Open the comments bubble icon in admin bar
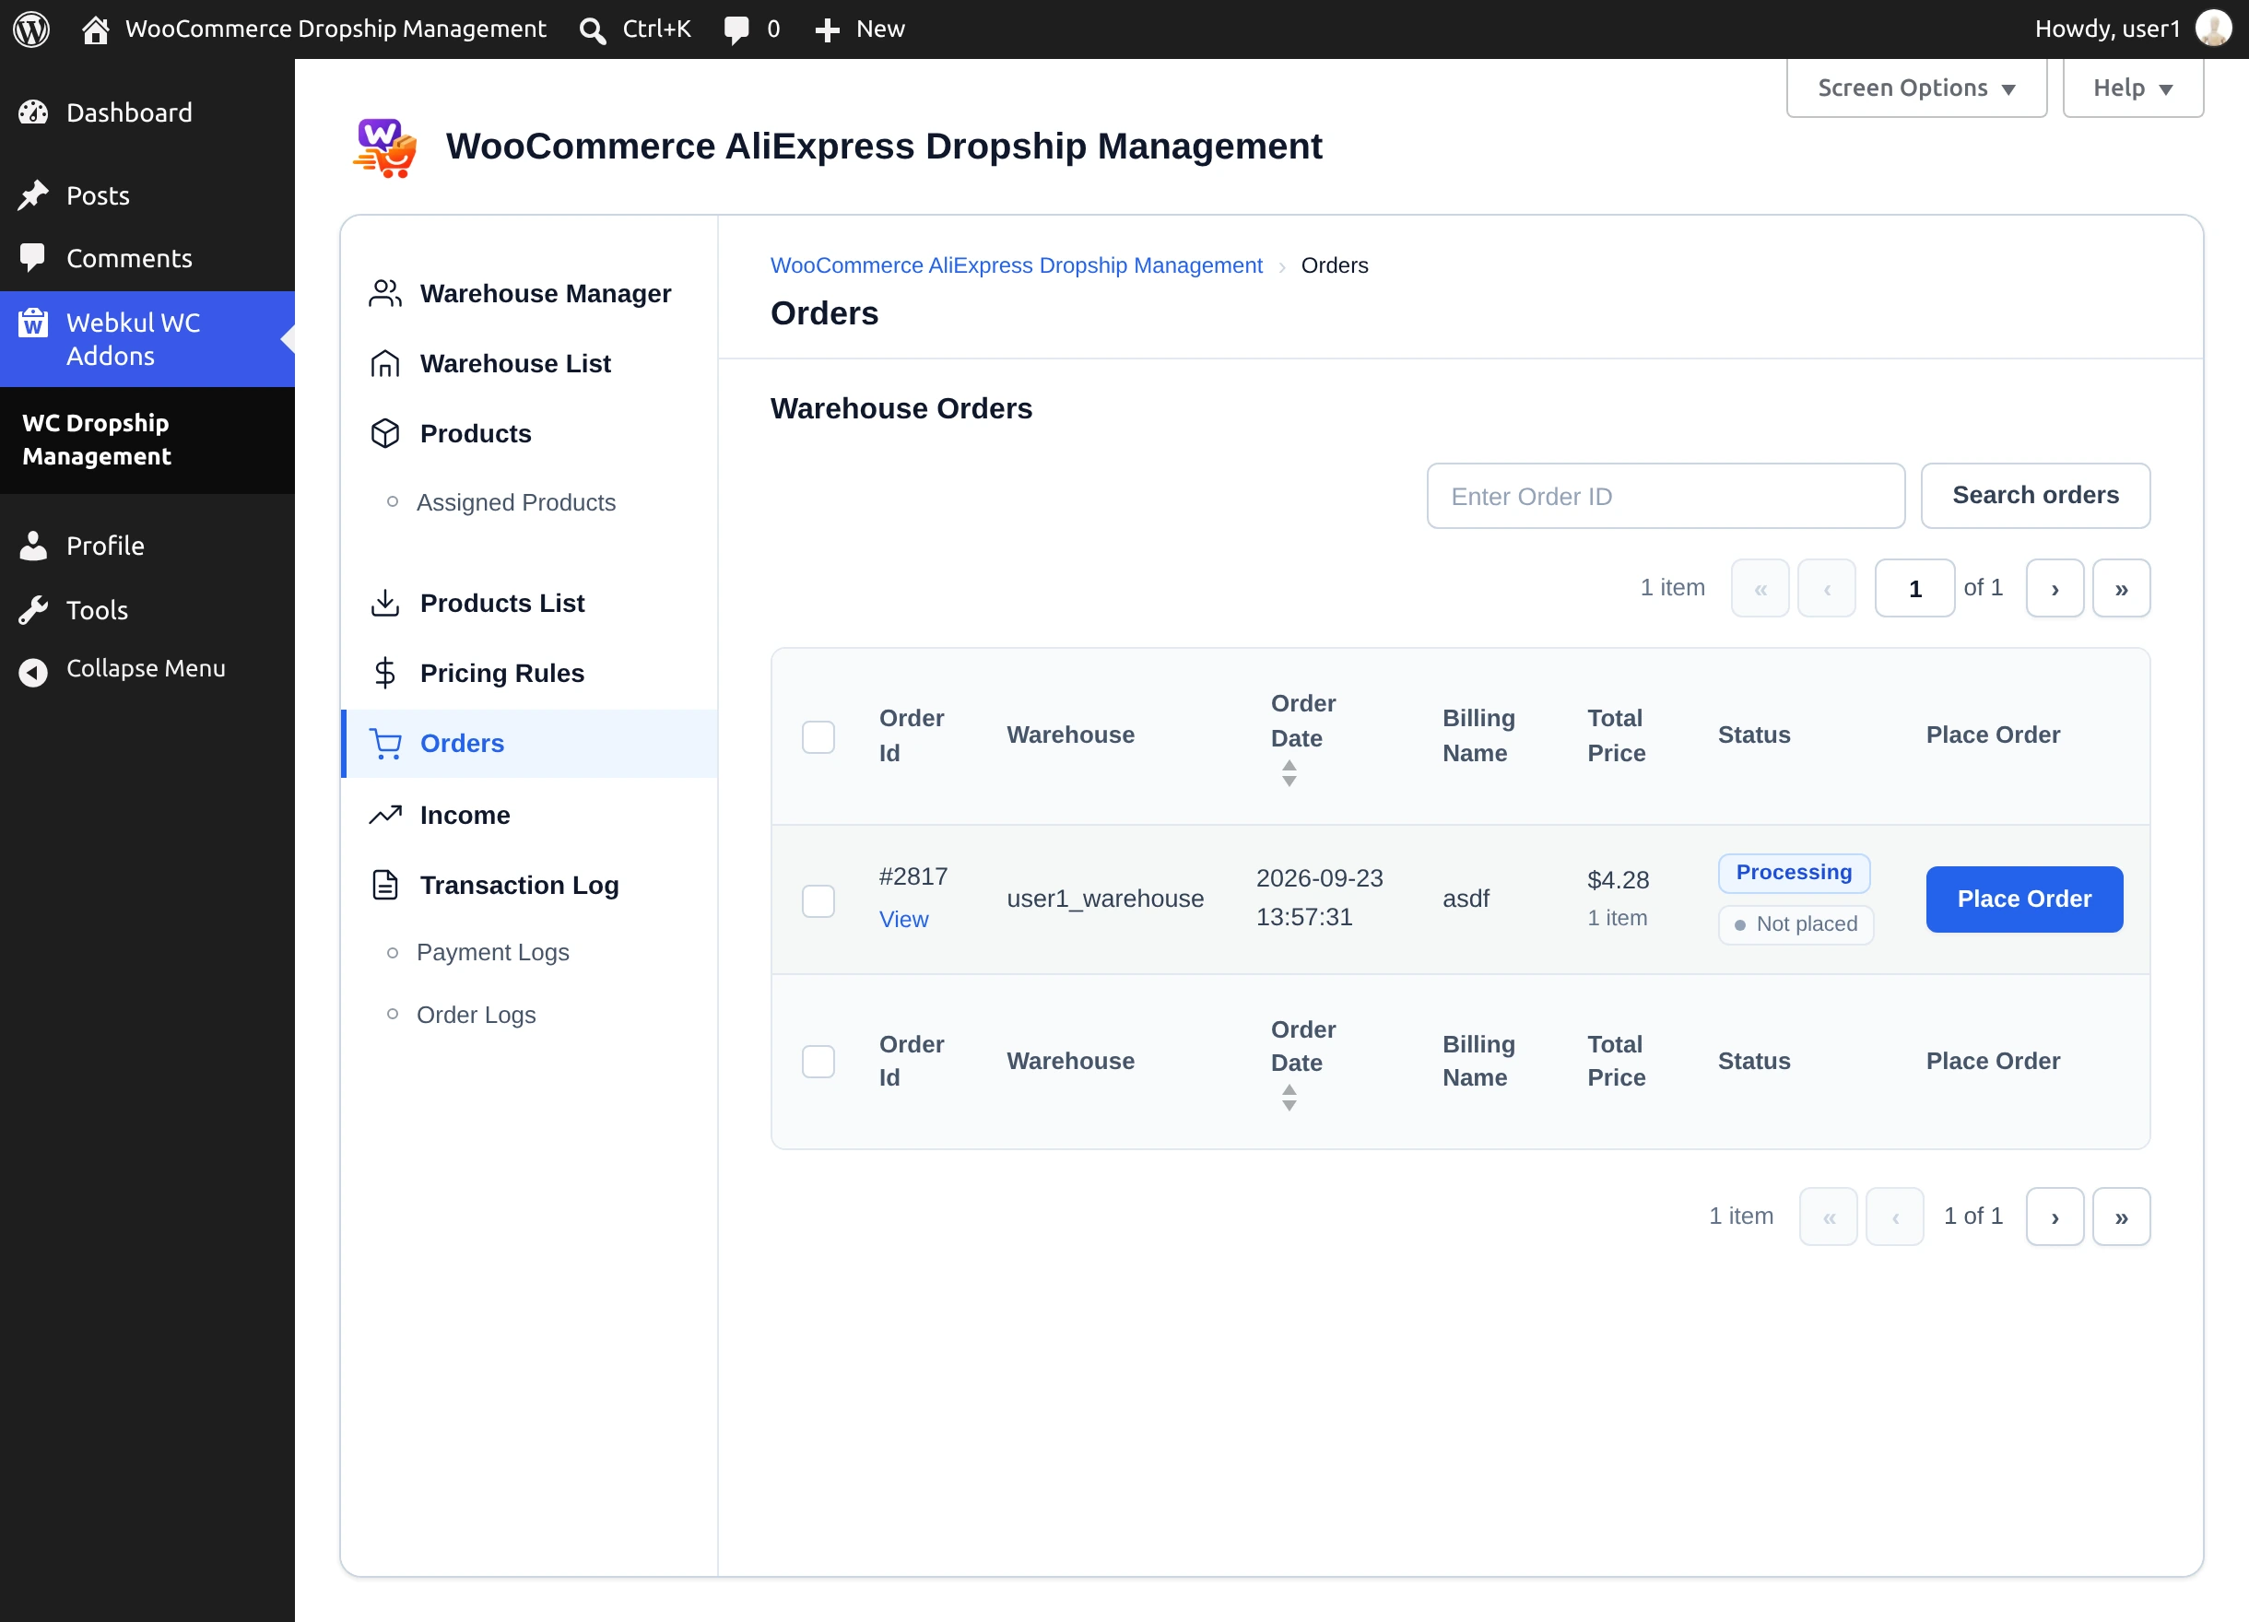 [736, 30]
